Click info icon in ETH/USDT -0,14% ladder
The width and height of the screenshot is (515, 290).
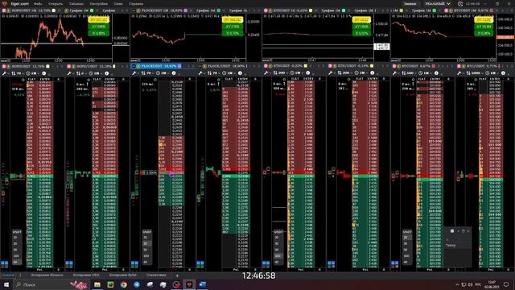click(x=372, y=73)
